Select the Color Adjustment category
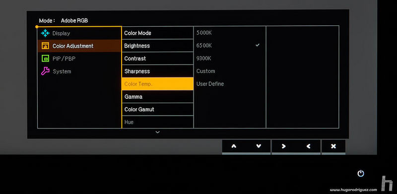The height and width of the screenshot is (194, 397). (79, 46)
